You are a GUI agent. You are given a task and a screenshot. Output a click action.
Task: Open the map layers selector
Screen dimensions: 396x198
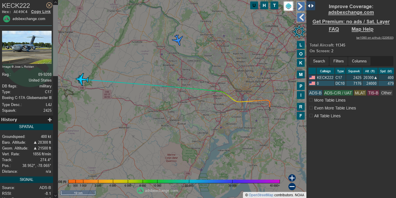[288, 6]
